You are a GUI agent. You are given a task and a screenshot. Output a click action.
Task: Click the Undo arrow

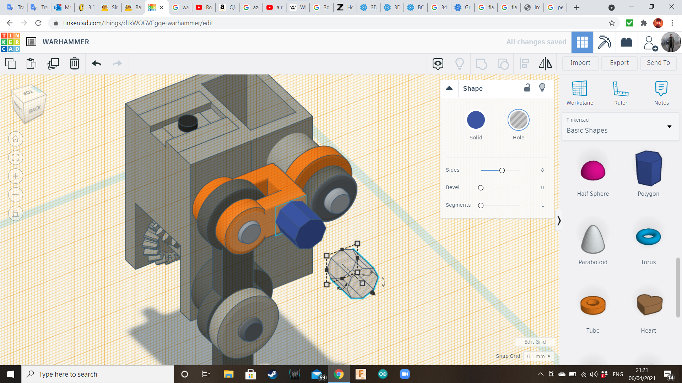(96, 63)
